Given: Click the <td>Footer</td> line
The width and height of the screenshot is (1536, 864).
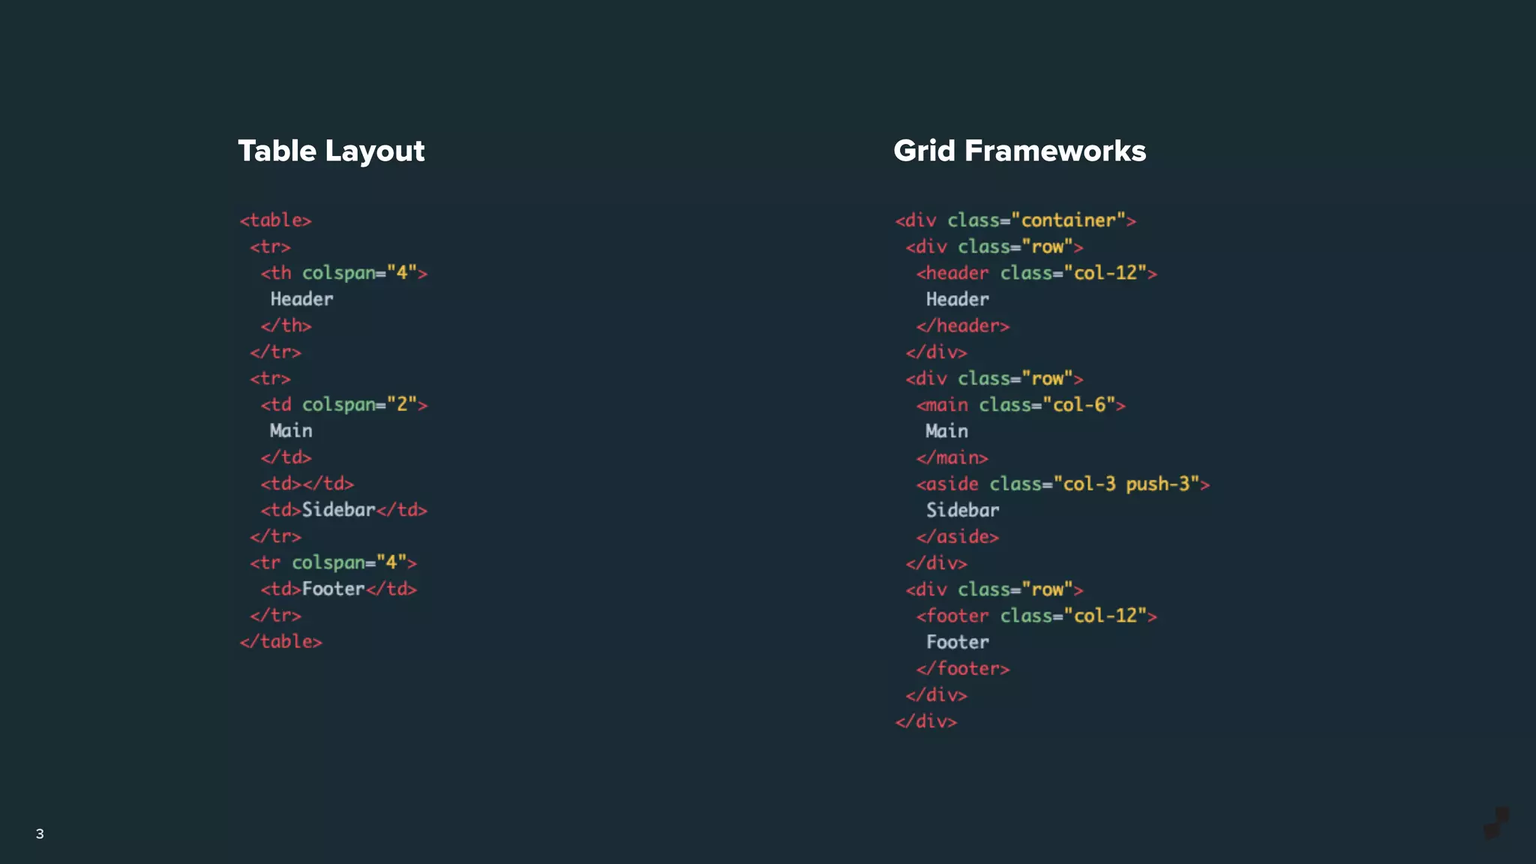Looking at the screenshot, I should point(339,589).
